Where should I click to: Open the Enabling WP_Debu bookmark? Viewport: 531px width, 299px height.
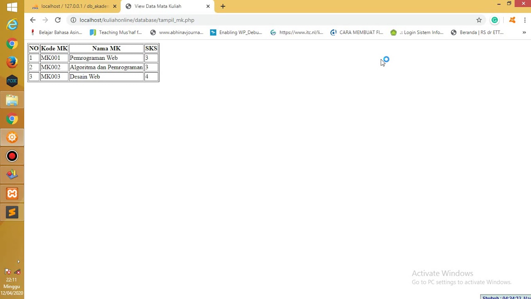coord(236,32)
